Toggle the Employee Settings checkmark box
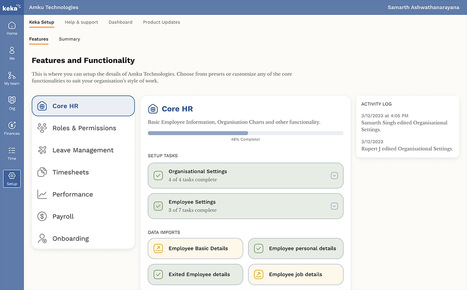467x290 pixels. [x=158, y=206]
